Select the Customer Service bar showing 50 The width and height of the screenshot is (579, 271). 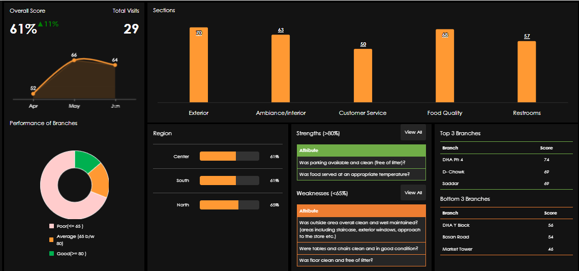point(363,76)
